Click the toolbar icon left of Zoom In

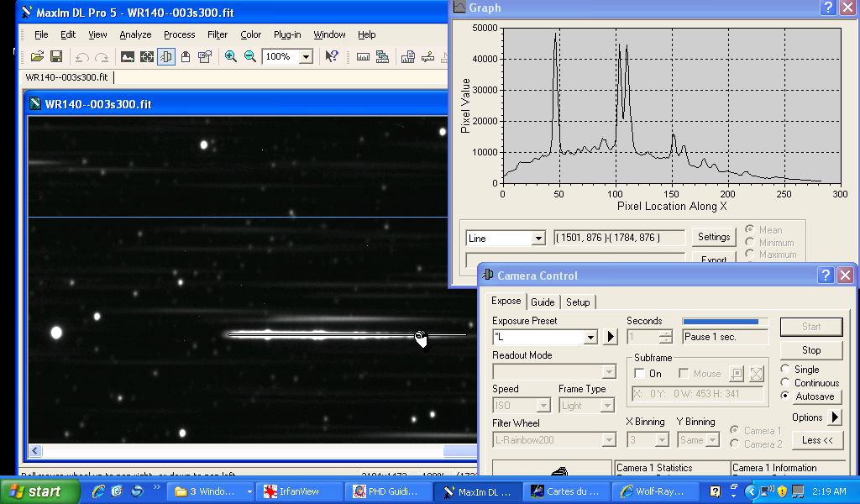(205, 56)
